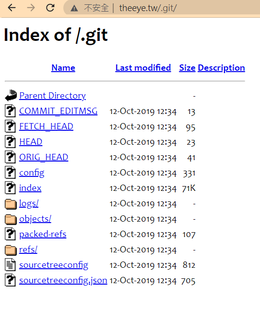This screenshot has height=312, width=260.
Task: Open the sourcetreeconfig.json link
Action: 63,281
